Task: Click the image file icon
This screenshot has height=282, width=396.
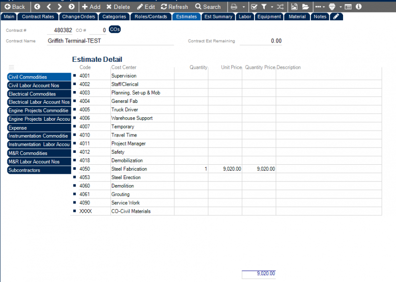Action: pos(294,7)
